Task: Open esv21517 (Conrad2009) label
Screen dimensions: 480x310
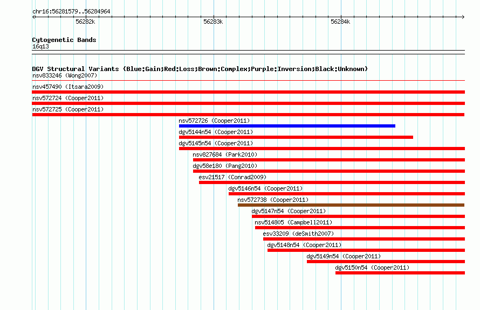Action: [232, 177]
